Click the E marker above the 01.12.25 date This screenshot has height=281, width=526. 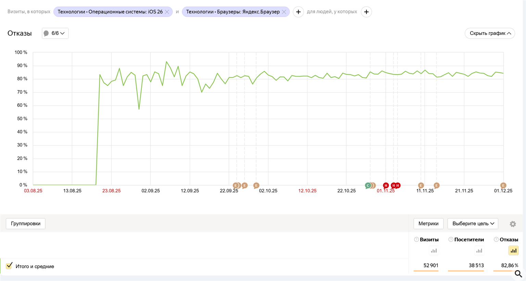[x=503, y=186]
